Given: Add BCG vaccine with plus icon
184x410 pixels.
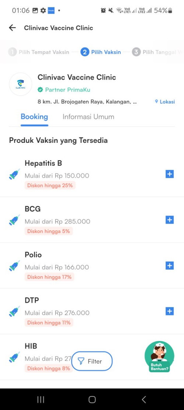Looking at the screenshot, I should pos(169,220).
